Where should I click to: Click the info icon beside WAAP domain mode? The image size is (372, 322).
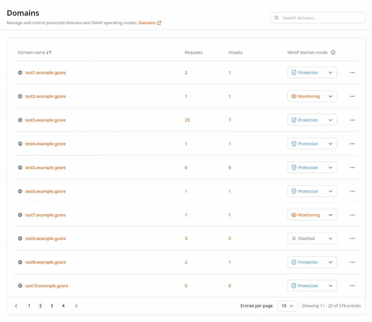click(333, 52)
